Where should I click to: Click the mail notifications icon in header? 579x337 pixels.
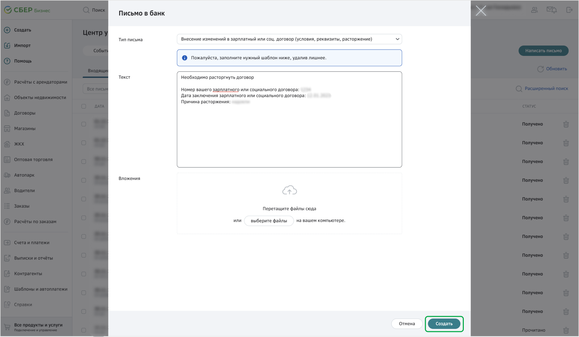pyautogui.click(x=551, y=10)
